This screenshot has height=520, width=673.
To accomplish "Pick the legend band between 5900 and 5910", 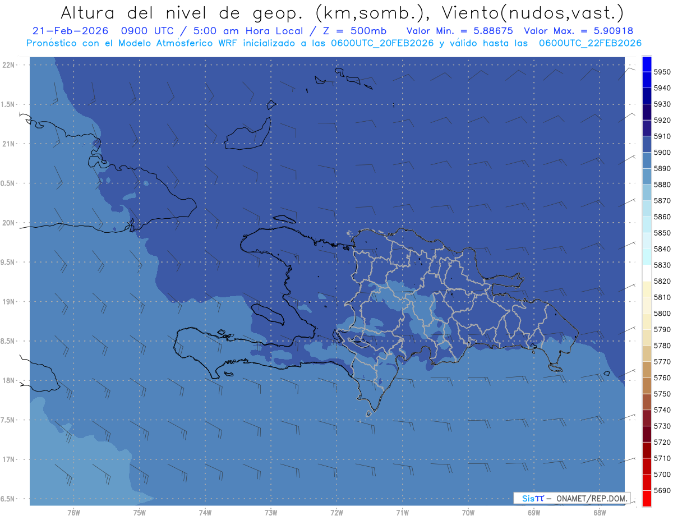I will [x=647, y=144].
